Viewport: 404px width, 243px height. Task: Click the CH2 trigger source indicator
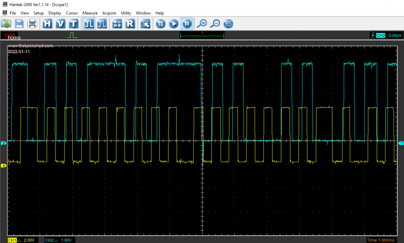[380, 35]
